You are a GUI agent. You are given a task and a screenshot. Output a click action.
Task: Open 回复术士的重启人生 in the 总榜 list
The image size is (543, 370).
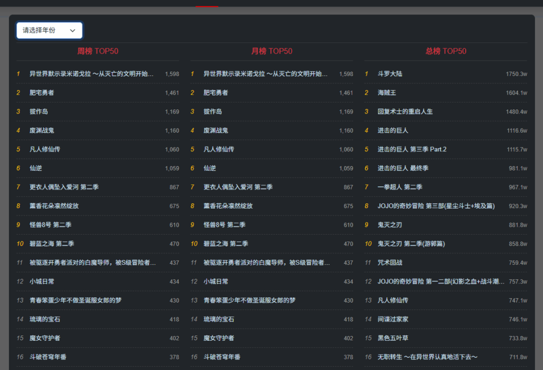pos(405,111)
